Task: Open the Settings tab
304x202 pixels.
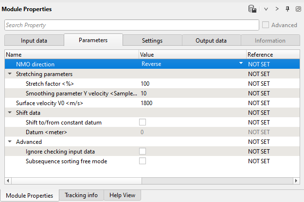Action: tap(152, 41)
